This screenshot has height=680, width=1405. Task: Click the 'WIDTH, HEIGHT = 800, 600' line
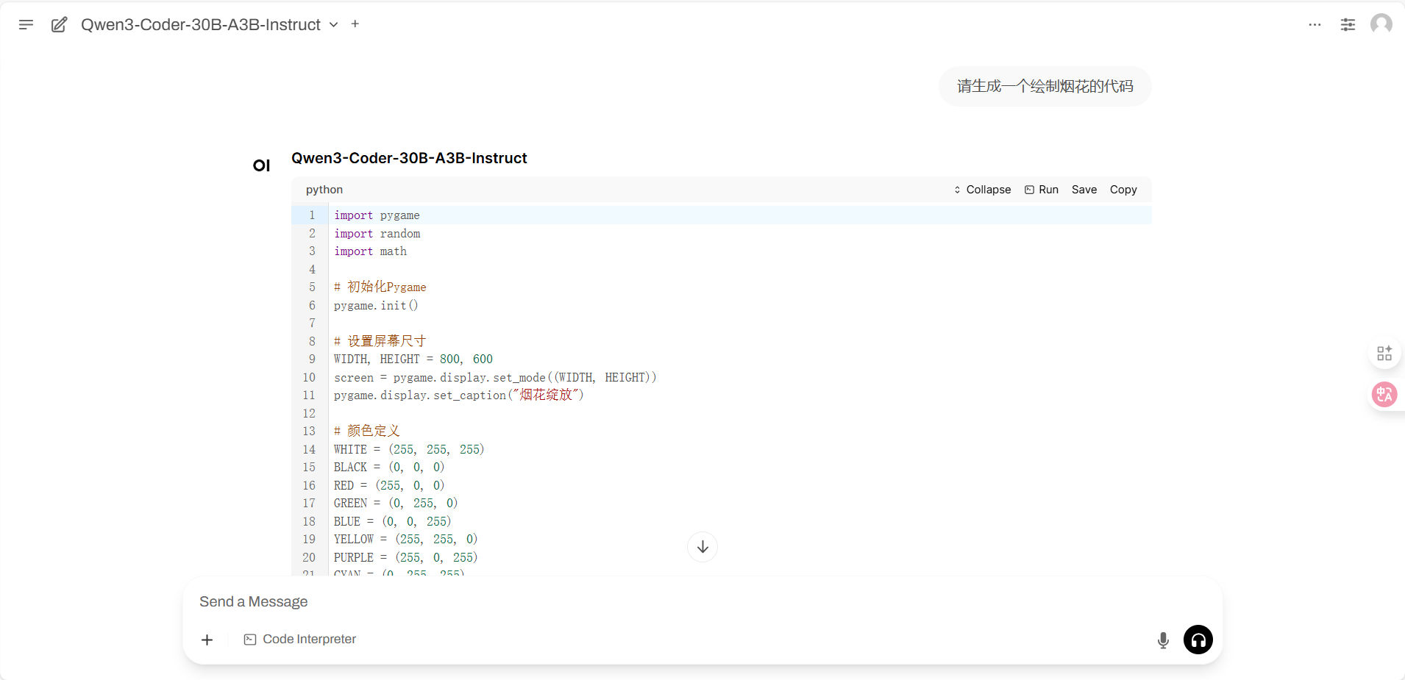tap(413, 359)
